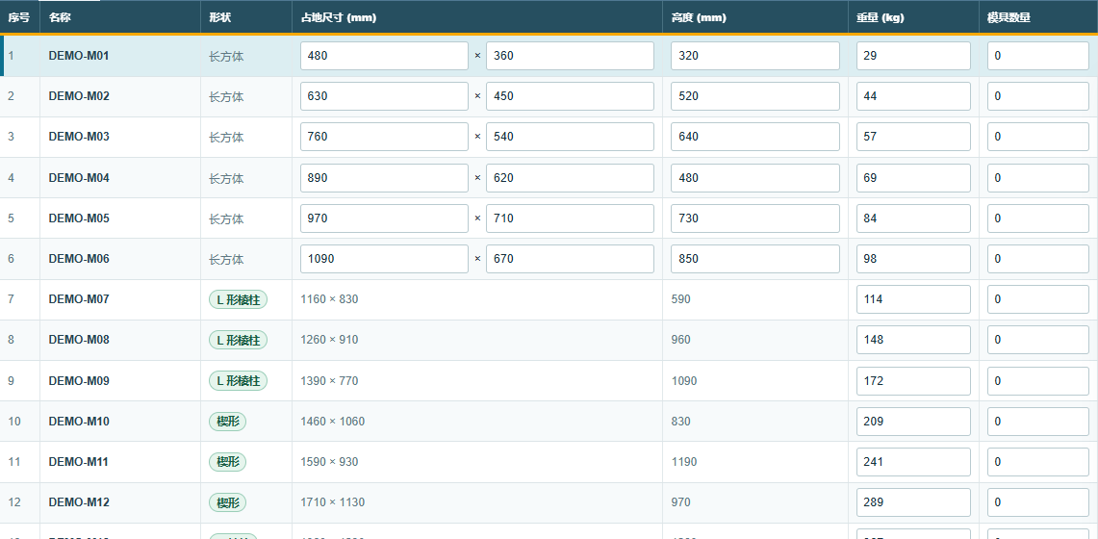Screen dimensions: 1098x539
Task: Click the DEMO-M10 mold quantity field
Action: (x=1037, y=422)
